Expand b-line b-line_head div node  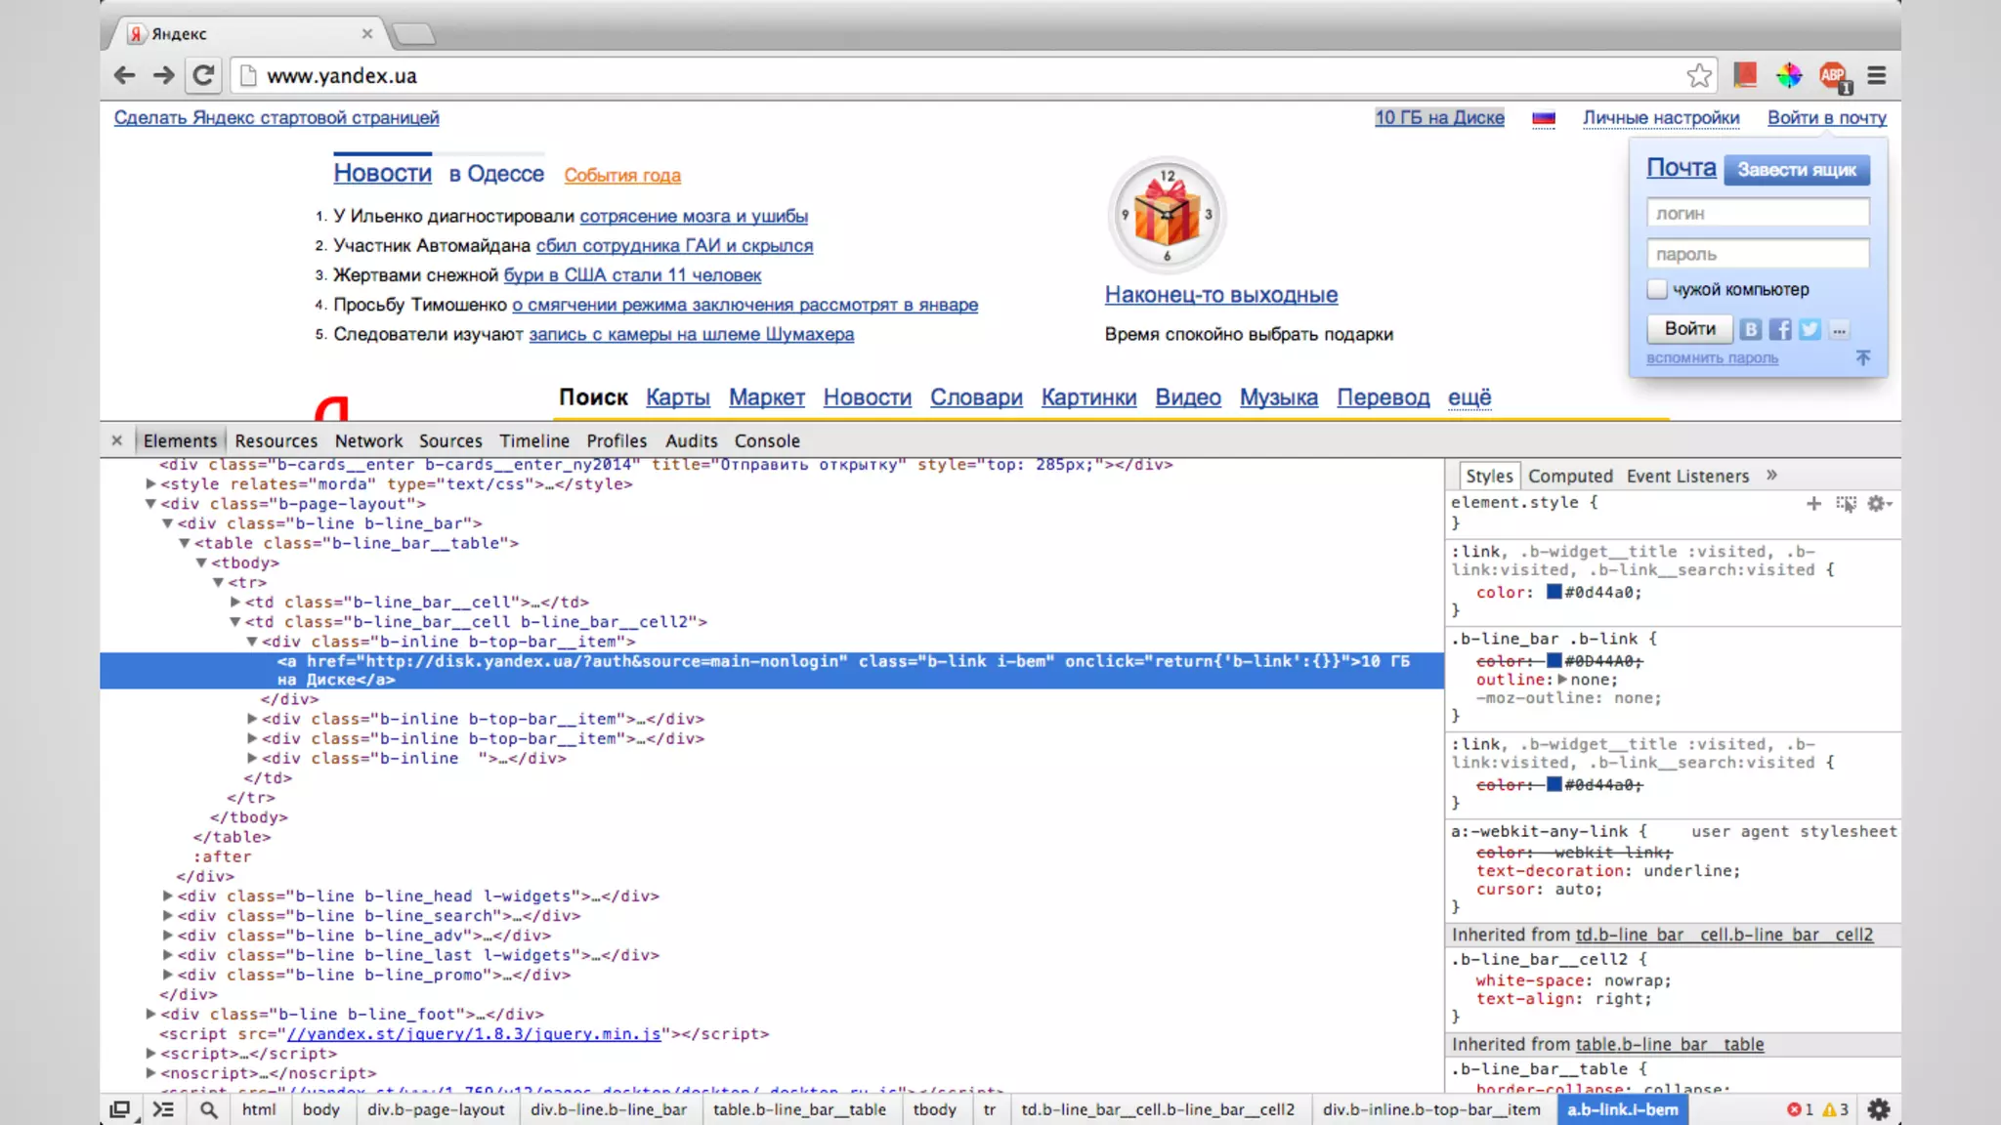(x=168, y=896)
